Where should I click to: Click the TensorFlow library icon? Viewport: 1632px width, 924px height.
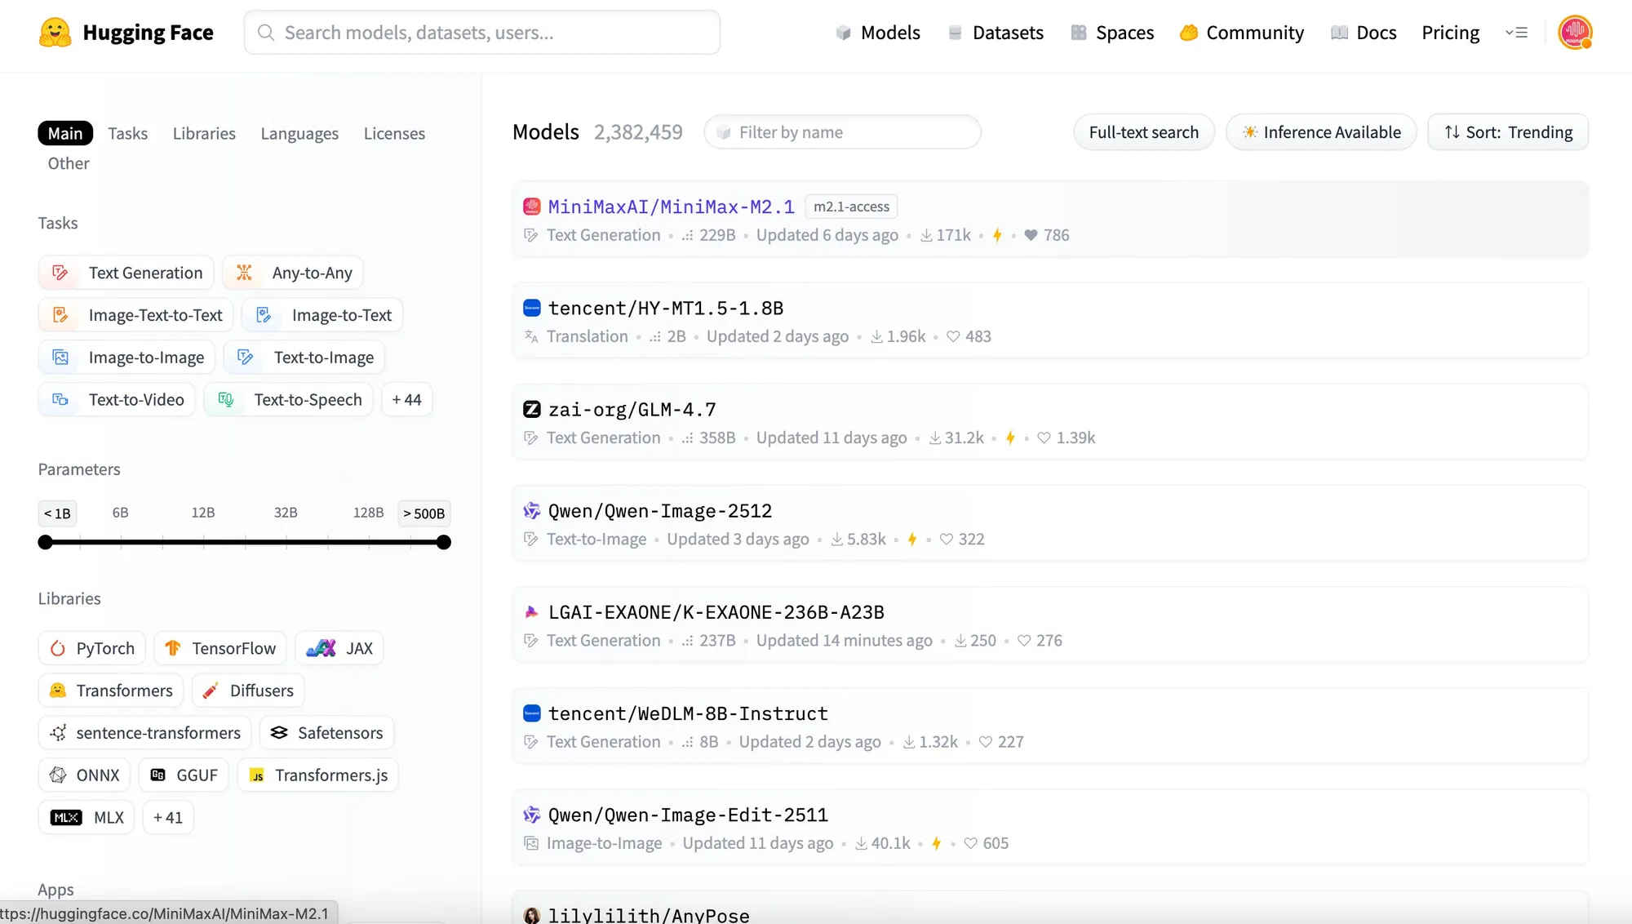pyautogui.click(x=173, y=648)
